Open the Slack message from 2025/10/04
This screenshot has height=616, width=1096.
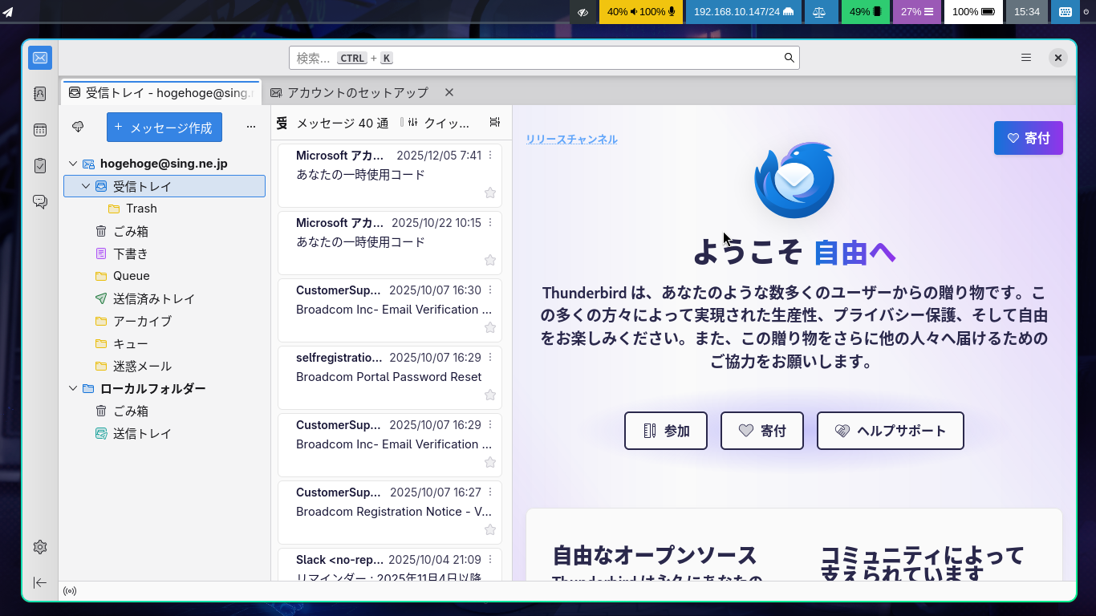click(389, 565)
